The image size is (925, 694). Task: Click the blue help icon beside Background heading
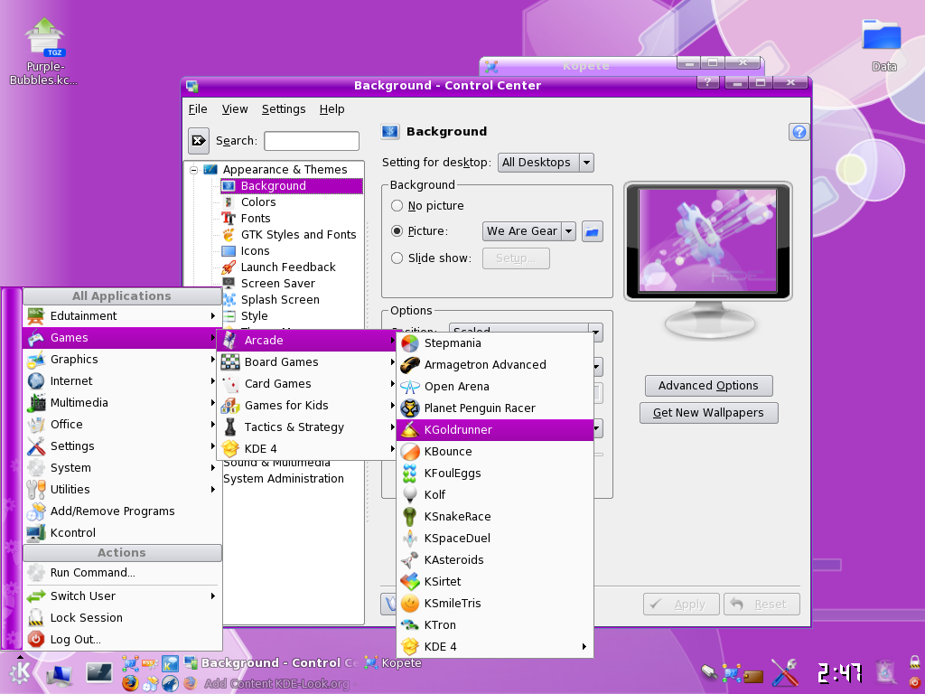point(799,132)
